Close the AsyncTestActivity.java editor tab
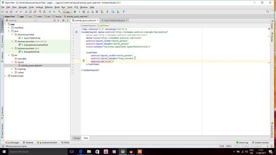The image size is (276, 155). pos(126,20)
